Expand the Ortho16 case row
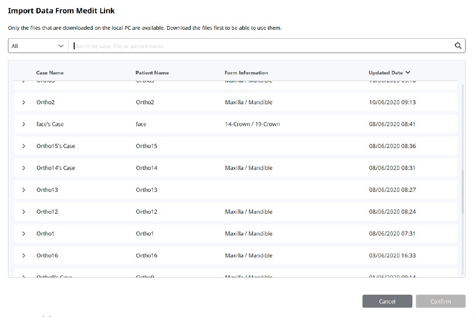Image resolution: width=474 pixels, height=317 pixels. [x=24, y=256]
